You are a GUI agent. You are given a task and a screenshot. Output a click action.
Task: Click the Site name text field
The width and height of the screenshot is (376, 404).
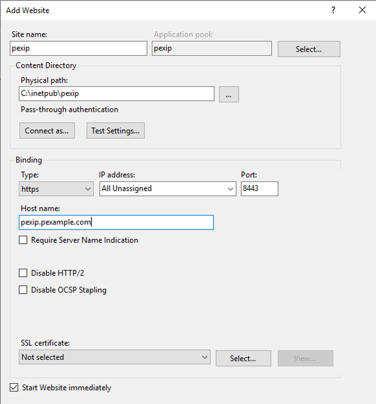[78, 49]
